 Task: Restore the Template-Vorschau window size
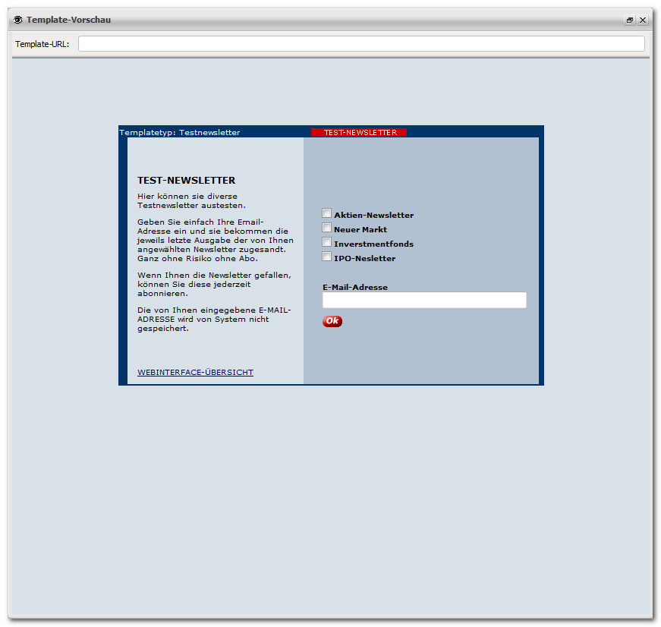tap(630, 20)
